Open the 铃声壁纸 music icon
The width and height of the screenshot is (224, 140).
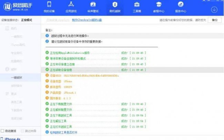[93, 4]
